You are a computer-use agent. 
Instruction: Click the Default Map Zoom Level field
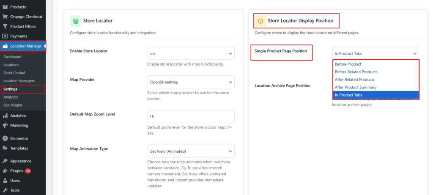[191, 116]
